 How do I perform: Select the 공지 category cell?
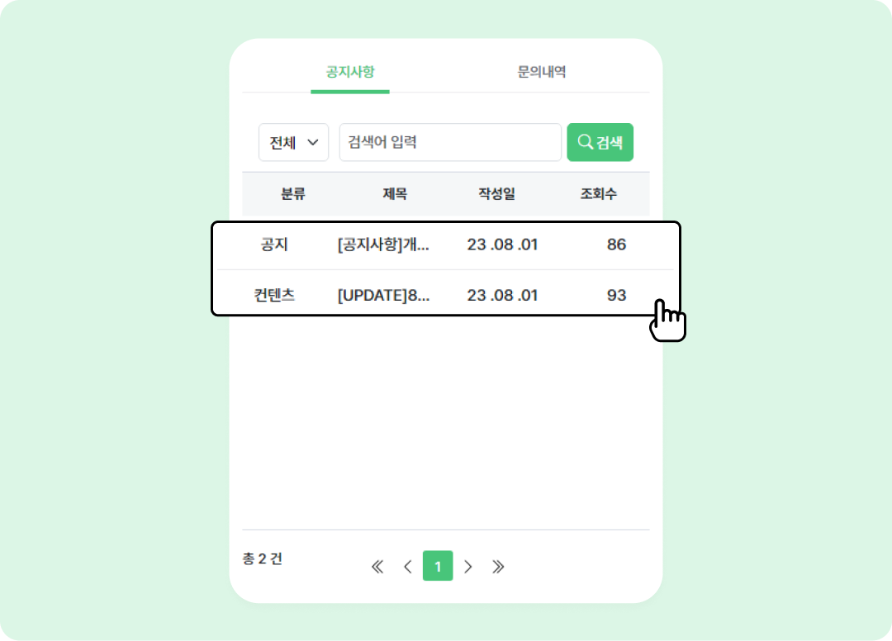[x=274, y=245]
